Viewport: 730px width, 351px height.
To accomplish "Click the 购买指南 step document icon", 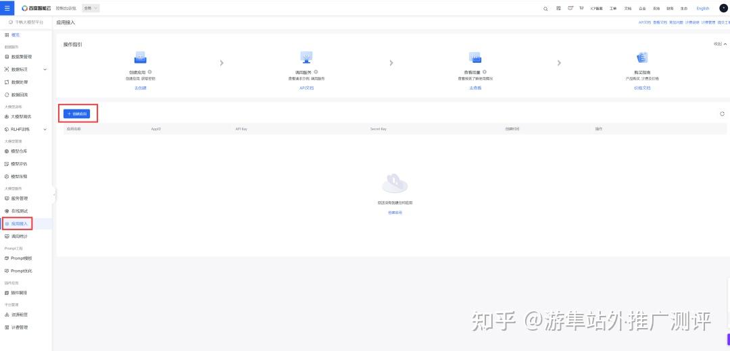I will (642, 57).
